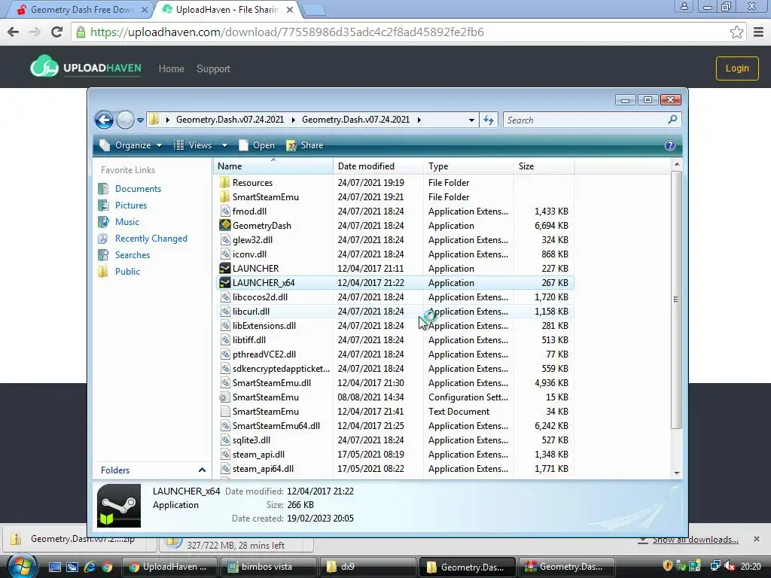Click Support in UploadHaven navigation
771x578 pixels.
click(213, 68)
